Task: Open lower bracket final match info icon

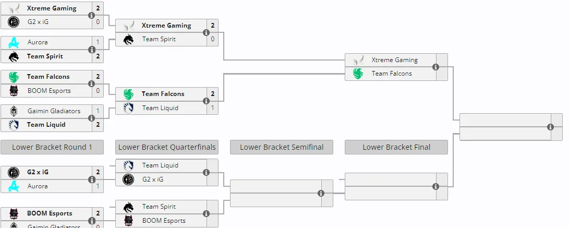Action: (435, 186)
